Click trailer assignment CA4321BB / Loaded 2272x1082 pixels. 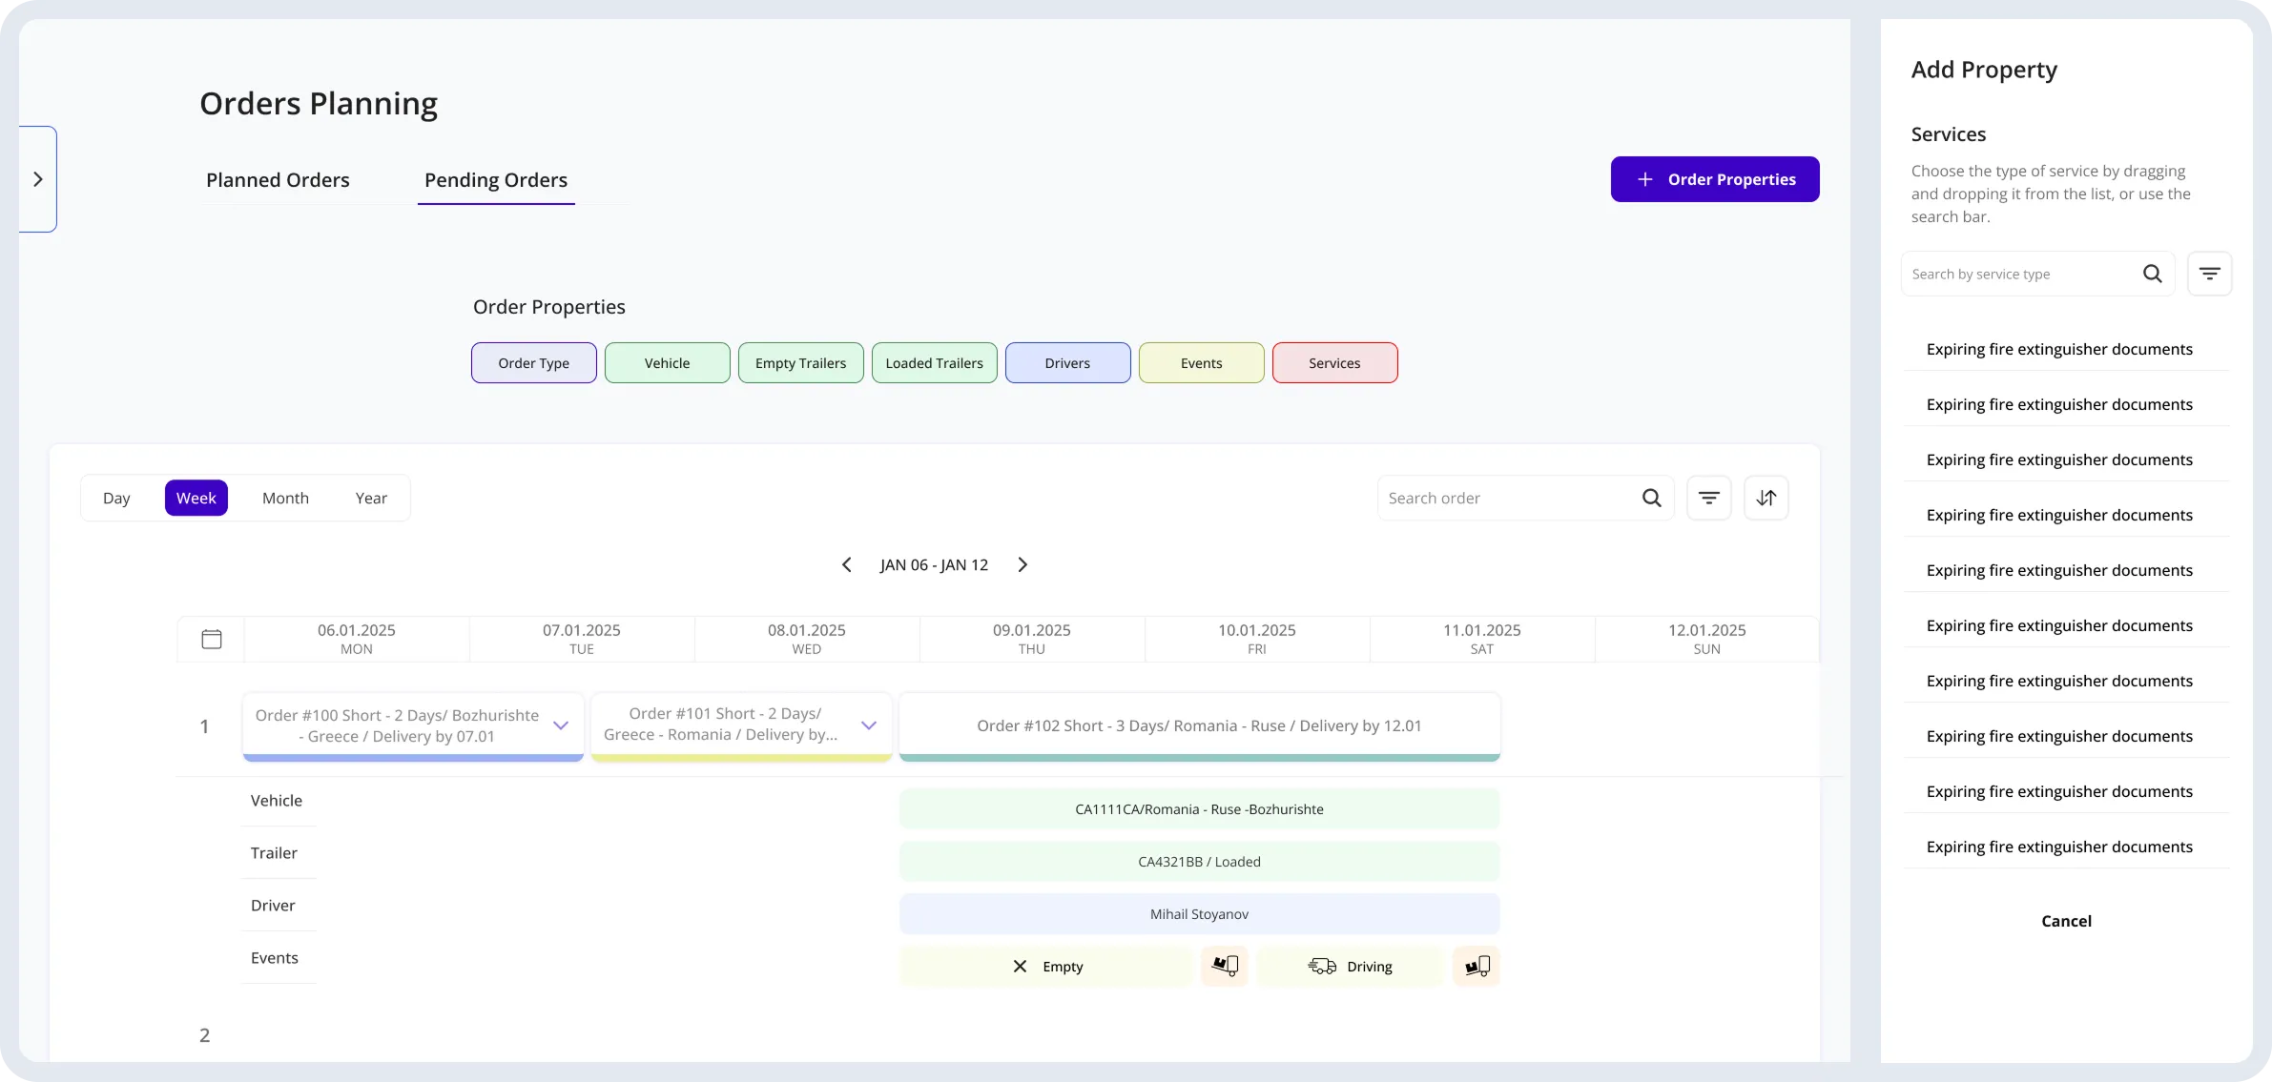(x=1199, y=862)
